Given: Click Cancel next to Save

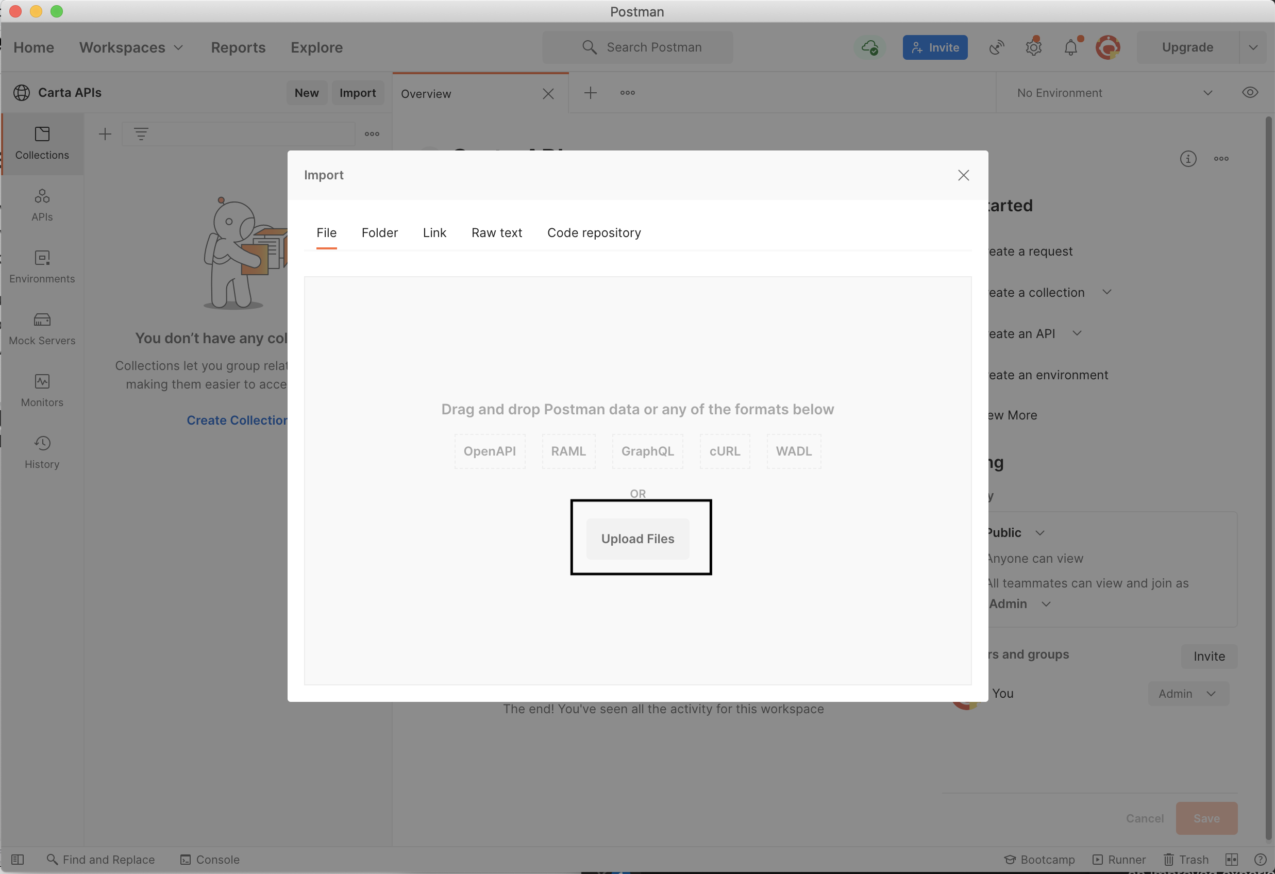Looking at the screenshot, I should point(1145,818).
